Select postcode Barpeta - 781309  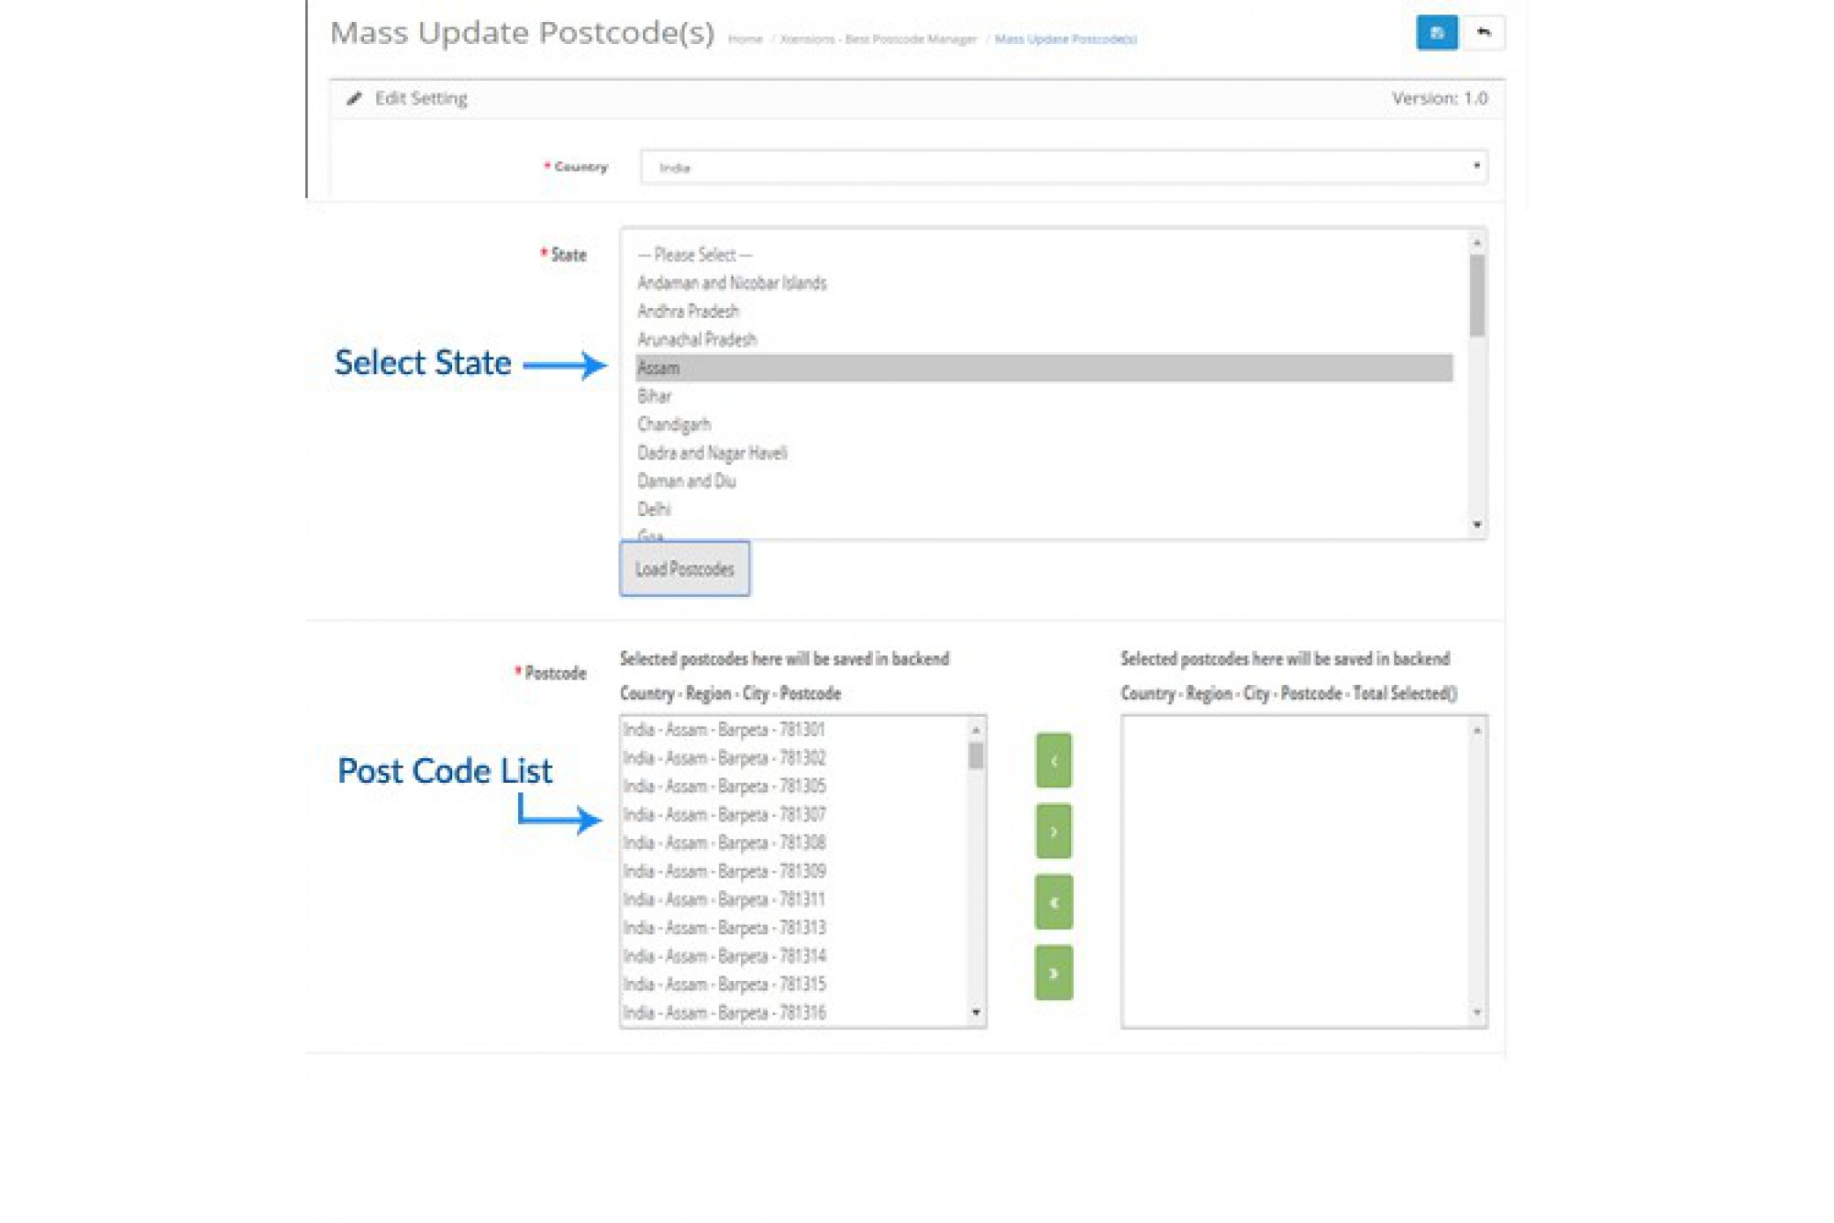tap(794, 871)
